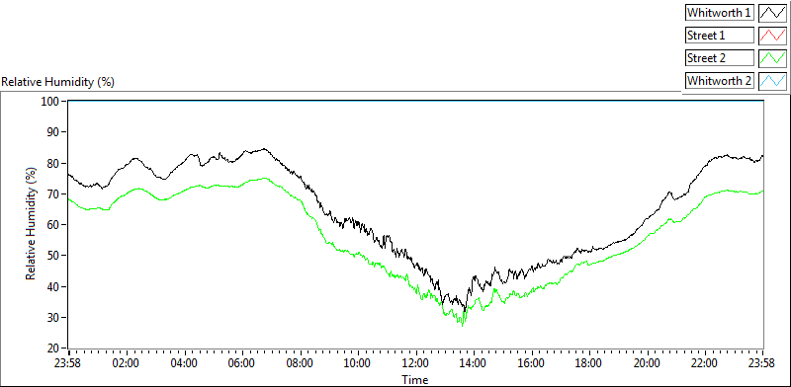Click the 40 y-axis scale marker

click(x=54, y=286)
